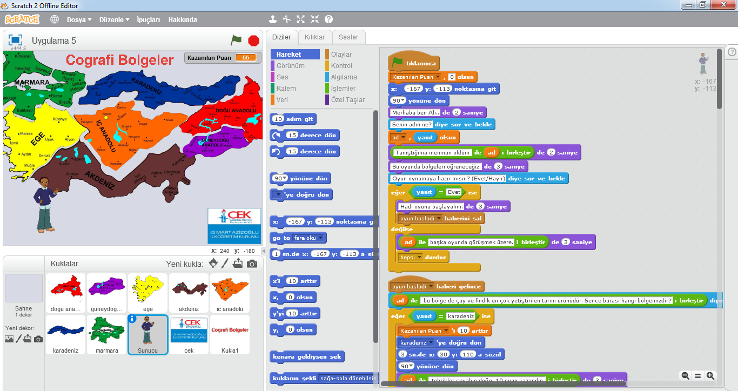
Task: Choose the Algılama block category
Action: [x=344, y=77]
